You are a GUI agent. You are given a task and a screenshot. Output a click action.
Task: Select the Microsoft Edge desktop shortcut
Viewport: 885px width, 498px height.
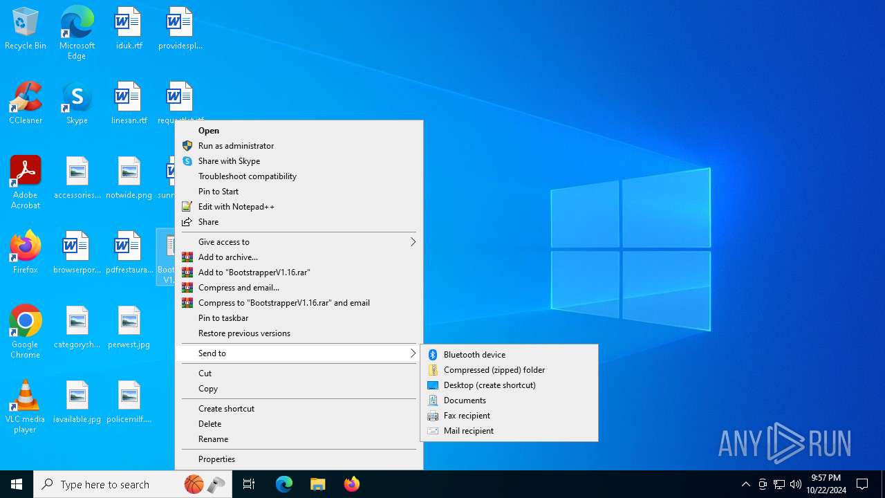tap(77, 33)
